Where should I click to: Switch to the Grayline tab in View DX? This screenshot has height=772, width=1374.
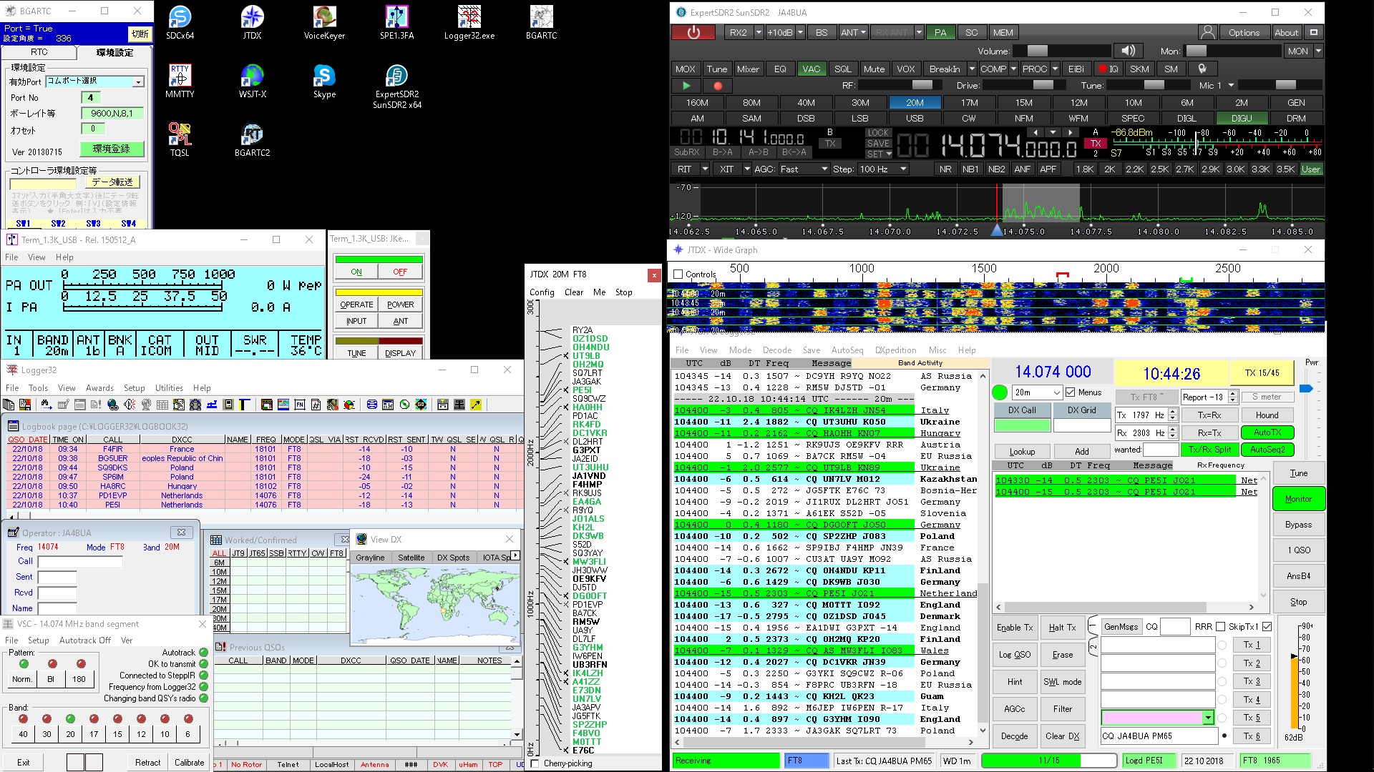tap(370, 558)
